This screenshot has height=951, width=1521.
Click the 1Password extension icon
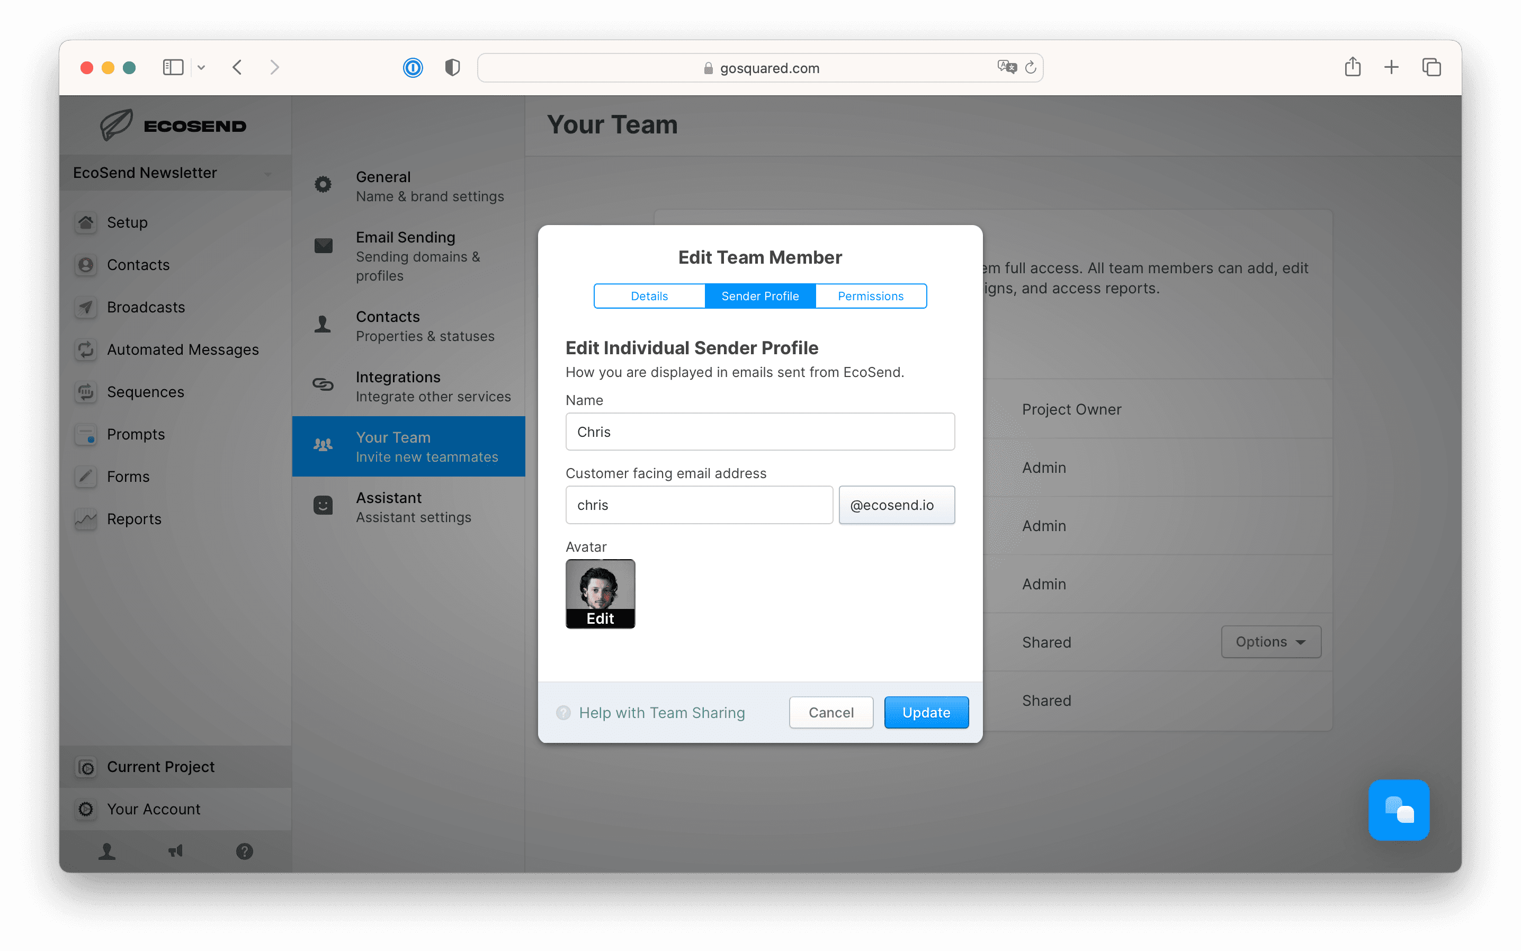(413, 67)
